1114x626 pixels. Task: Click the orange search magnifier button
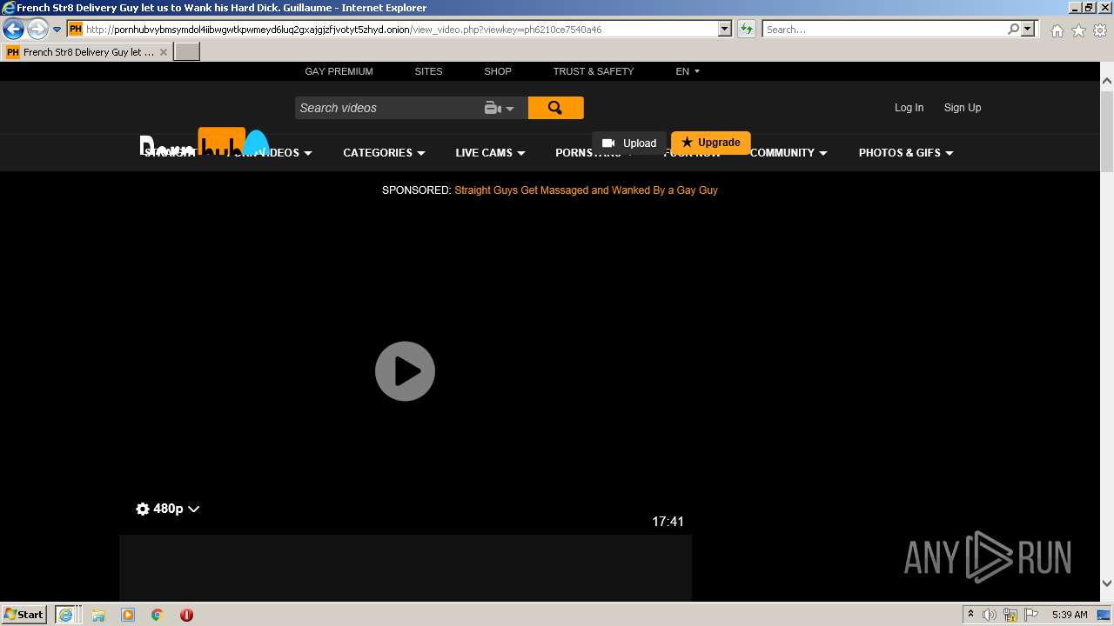(555, 108)
